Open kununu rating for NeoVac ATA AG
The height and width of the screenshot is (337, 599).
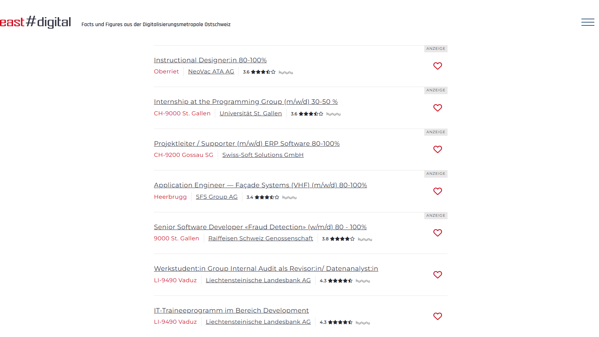[x=268, y=72]
